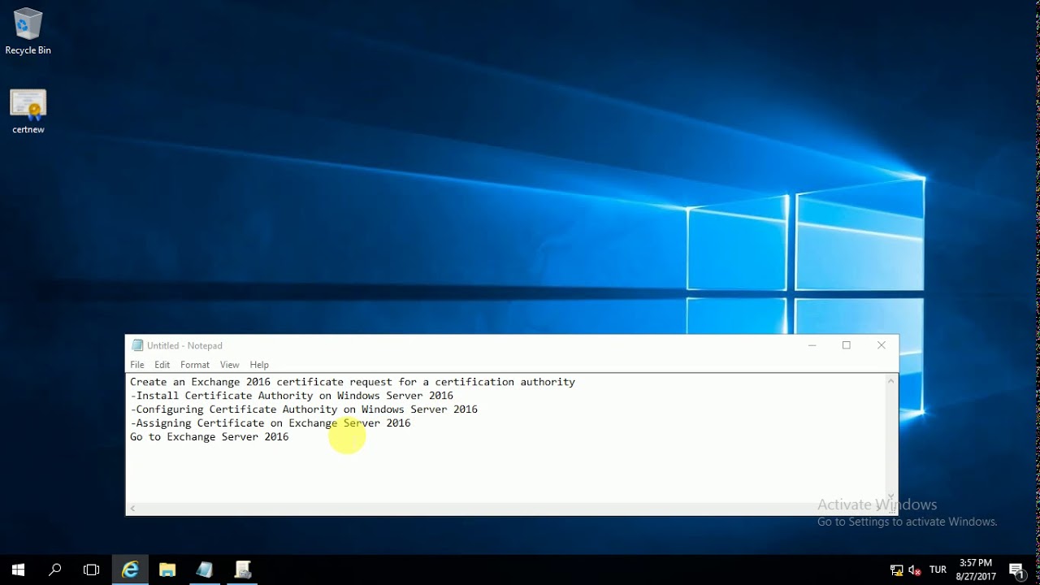This screenshot has width=1040, height=585.
Task: Click the Notepad title bar icon
Action: (137, 345)
